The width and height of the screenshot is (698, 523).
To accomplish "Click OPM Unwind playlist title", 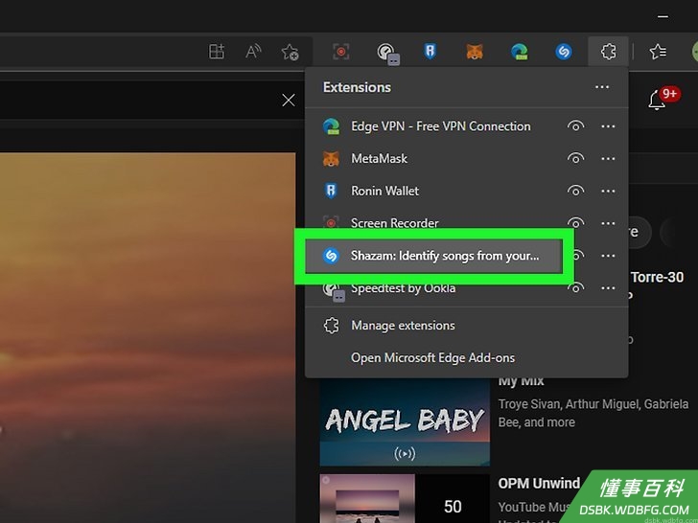I will click(x=539, y=483).
